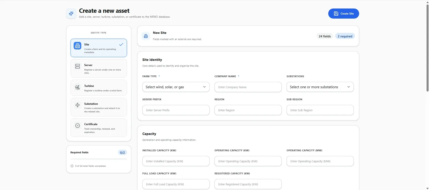This screenshot has height=190, width=429.
Task: Click the sparkle icon beside Create a new asset
Action: pyautogui.click(x=71, y=13)
